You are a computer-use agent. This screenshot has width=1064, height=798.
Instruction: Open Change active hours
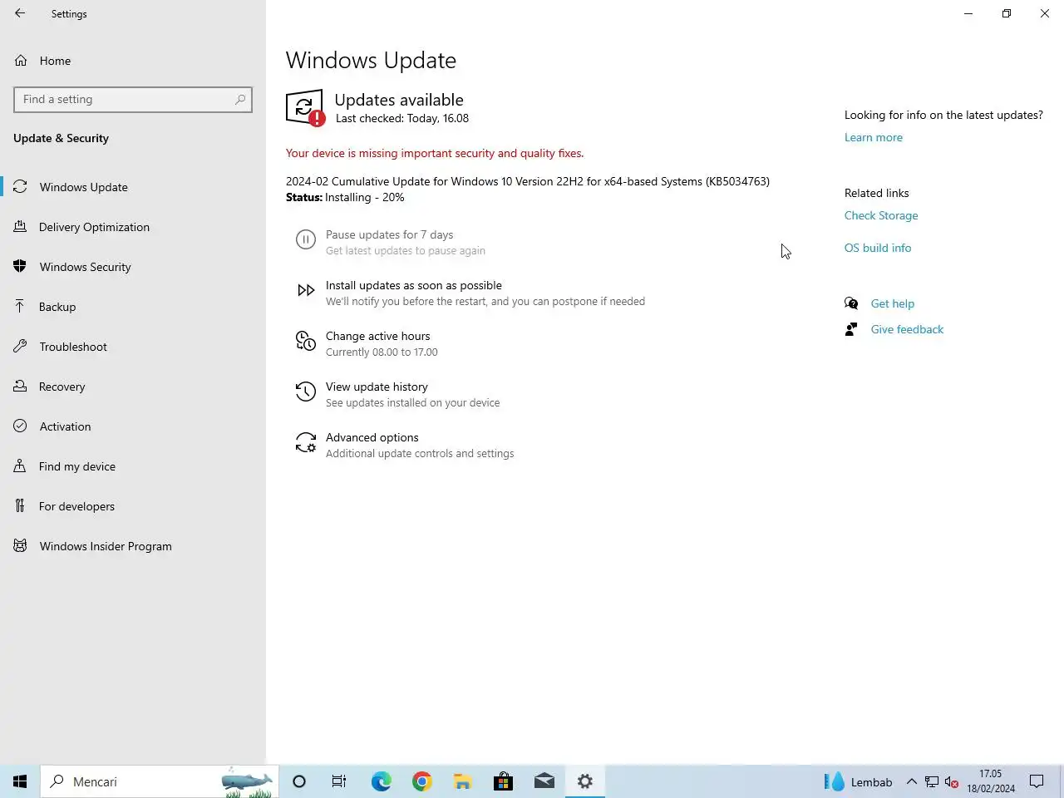378,337
